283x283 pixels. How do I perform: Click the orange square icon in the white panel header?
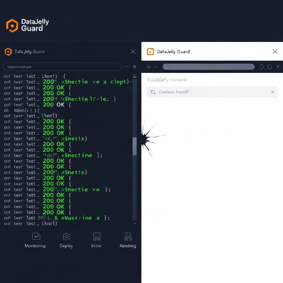(150, 52)
